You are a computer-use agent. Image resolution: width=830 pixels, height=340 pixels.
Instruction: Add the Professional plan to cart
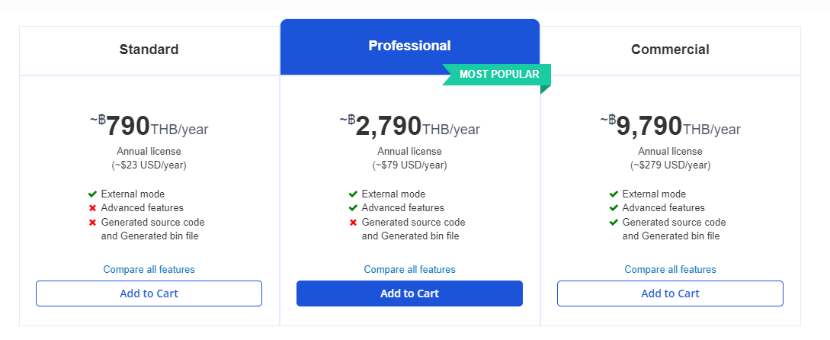coord(410,293)
